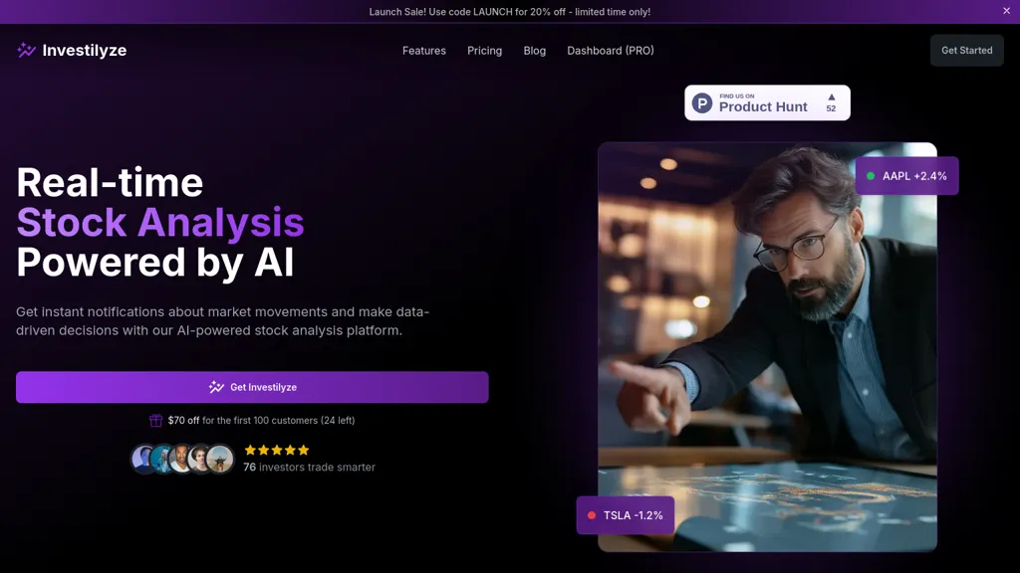The image size is (1020, 573).
Task: Open Dashboard (PRO) in navigation
Action: coord(611,51)
